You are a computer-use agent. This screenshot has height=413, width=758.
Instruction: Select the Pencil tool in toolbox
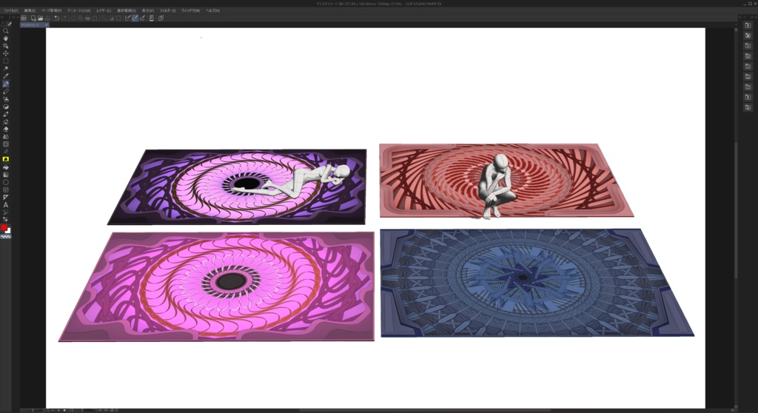click(x=6, y=91)
